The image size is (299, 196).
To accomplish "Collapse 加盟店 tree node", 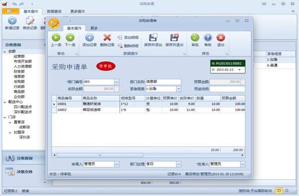I will tap(10, 132).
